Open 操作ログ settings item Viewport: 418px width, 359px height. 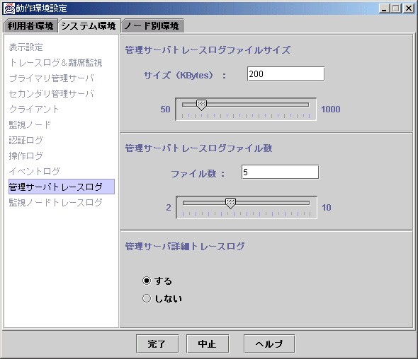click(26, 155)
